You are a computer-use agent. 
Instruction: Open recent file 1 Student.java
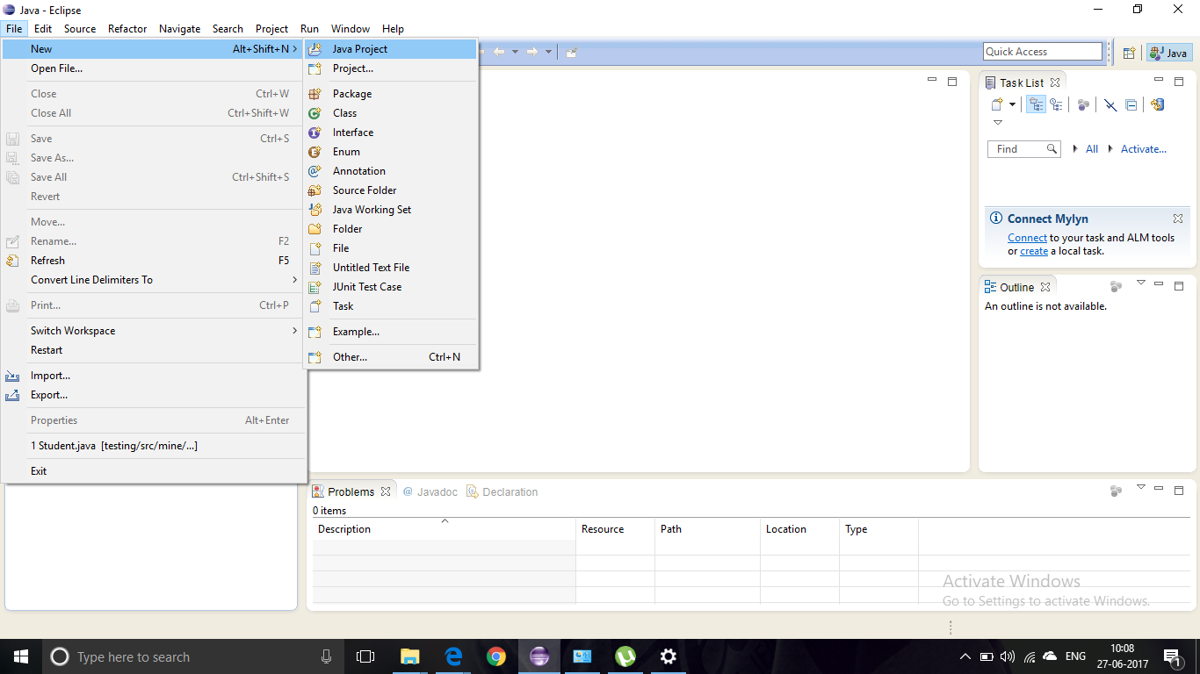pos(153,446)
